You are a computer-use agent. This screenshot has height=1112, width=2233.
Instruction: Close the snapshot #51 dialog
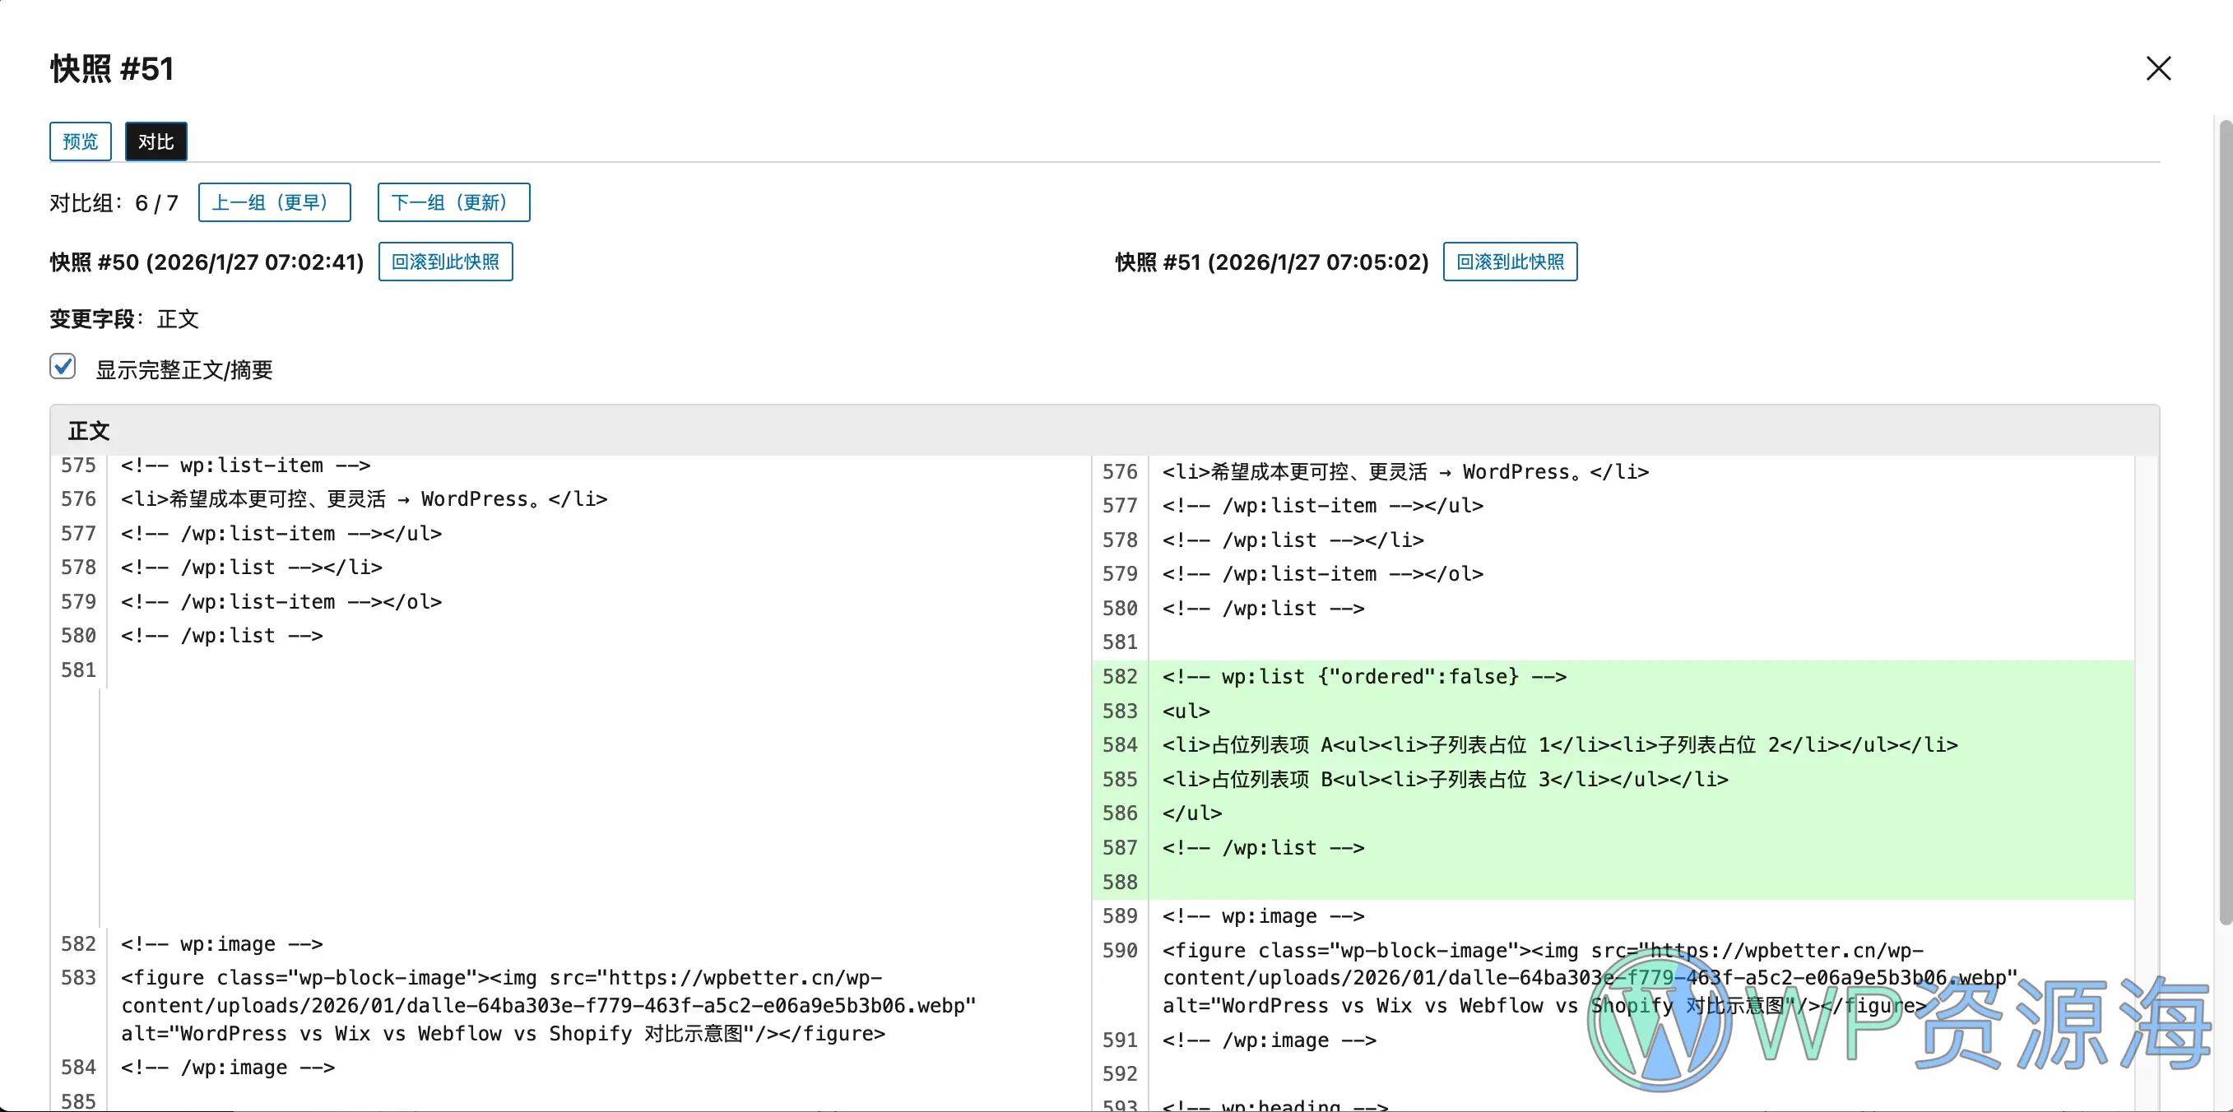tap(2158, 68)
